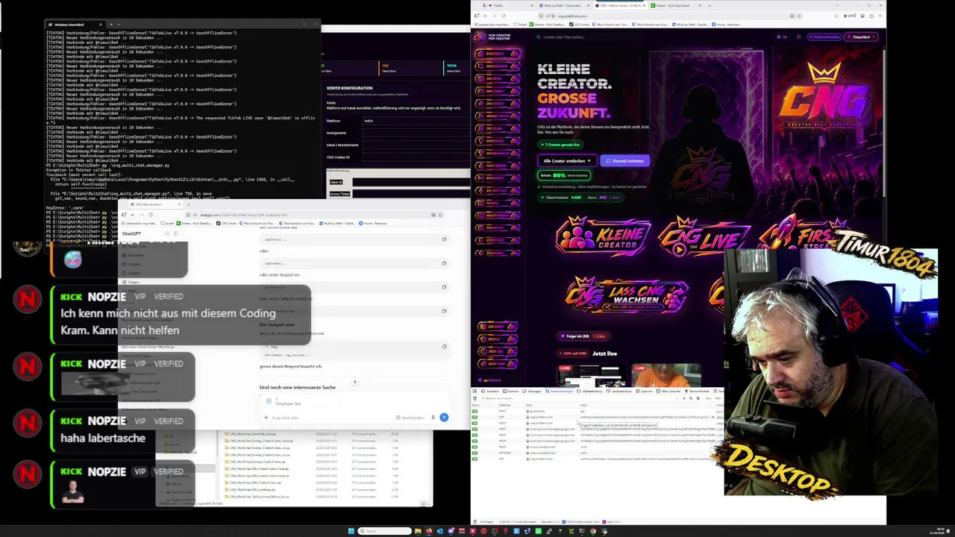Screen dimensions: 955x537
Task: Switch to the Multi by Meld Dashboard tab
Action: (564, 5)
